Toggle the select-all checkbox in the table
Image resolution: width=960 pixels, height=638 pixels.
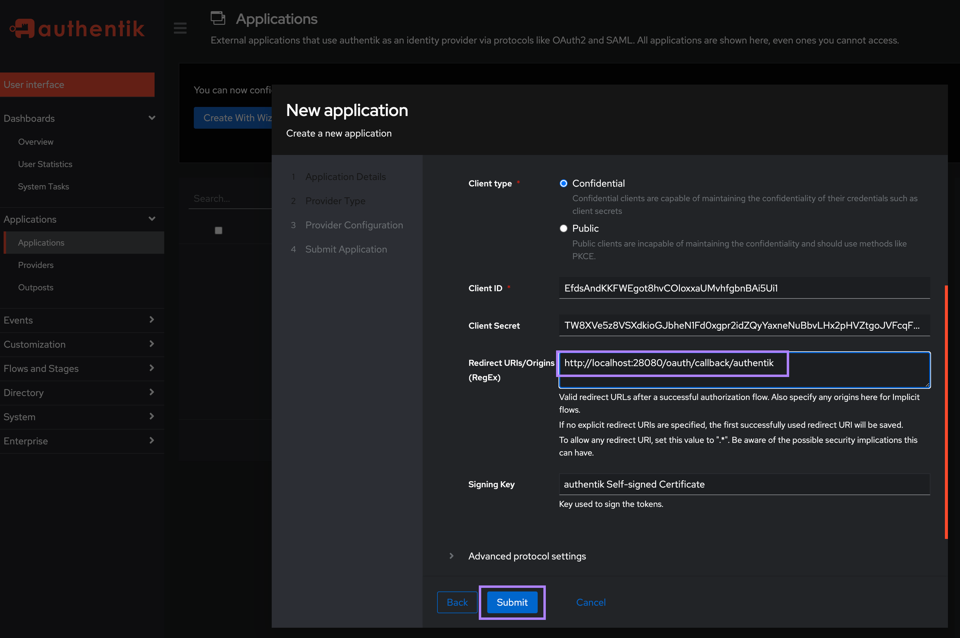[218, 230]
